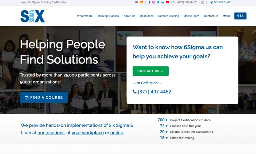Follow the 'online' link
256x154 pixels.
pos(117,133)
